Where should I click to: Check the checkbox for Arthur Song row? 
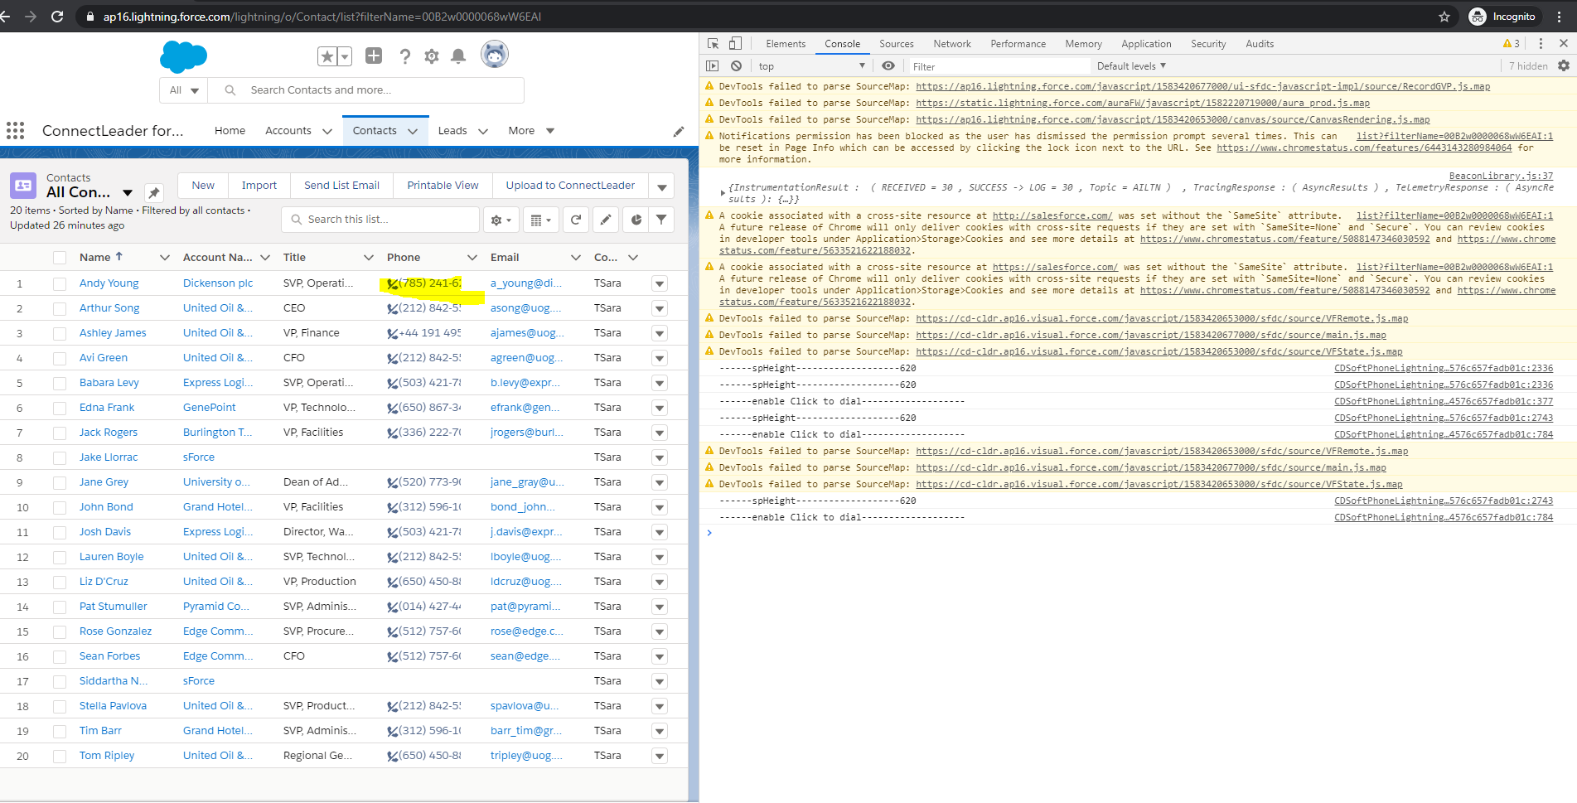point(60,308)
